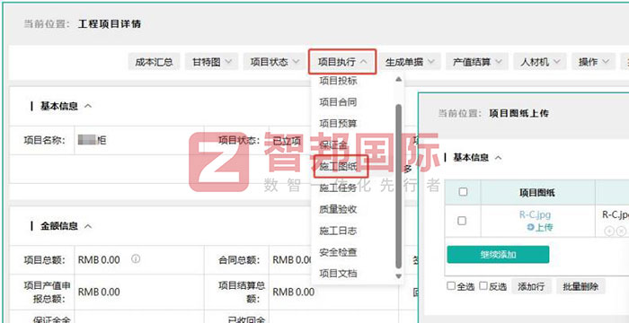Click the info icon beside 项目总额 amount

coord(136,259)
